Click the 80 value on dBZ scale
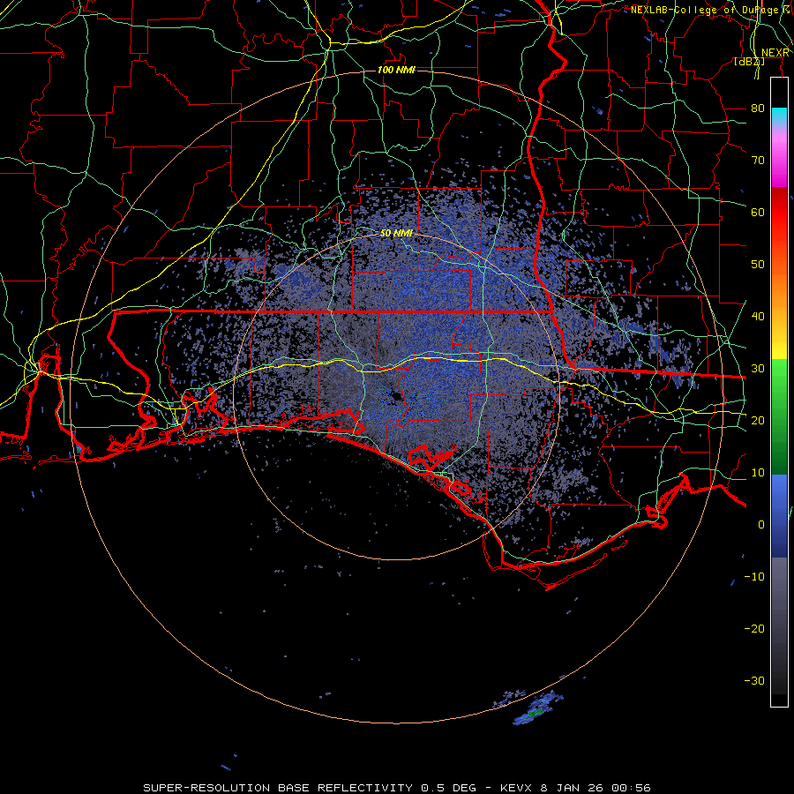This screenshot has width=794, height=794. [x=758, y=109]
